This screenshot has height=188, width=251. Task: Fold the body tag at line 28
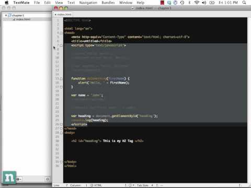click(61, 133)
